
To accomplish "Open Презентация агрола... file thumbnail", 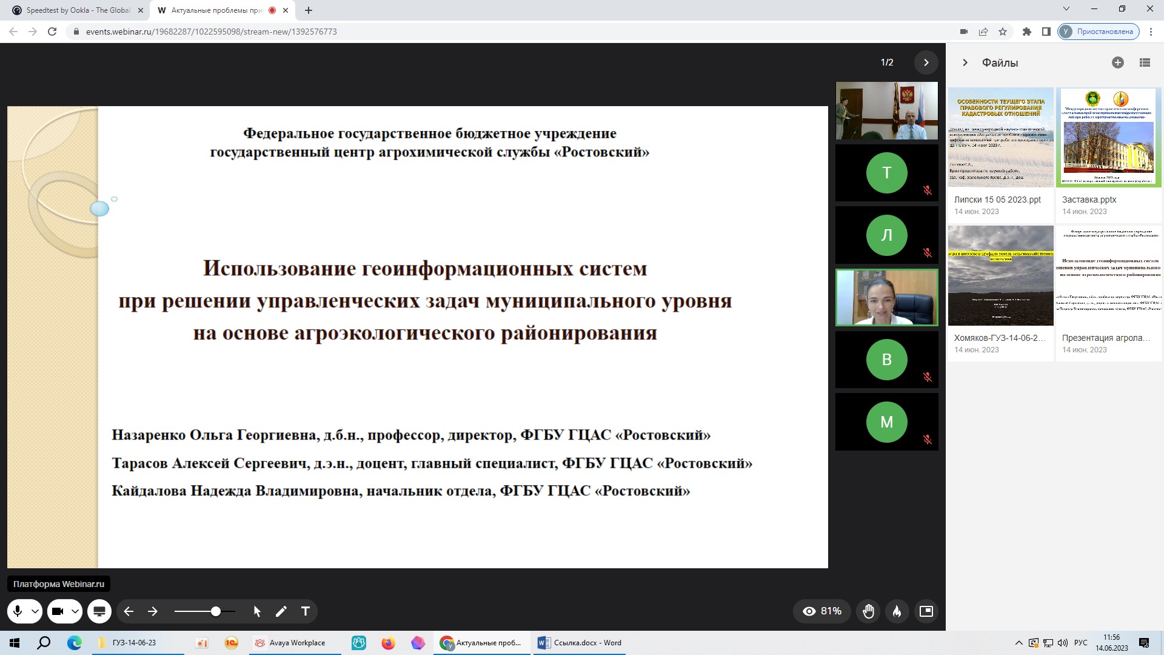I will point(1109,275).
